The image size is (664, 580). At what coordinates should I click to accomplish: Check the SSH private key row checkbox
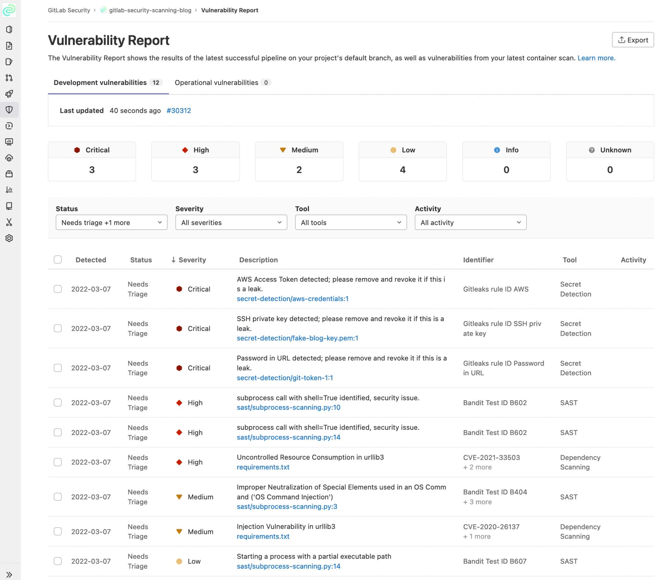[58, 328]
